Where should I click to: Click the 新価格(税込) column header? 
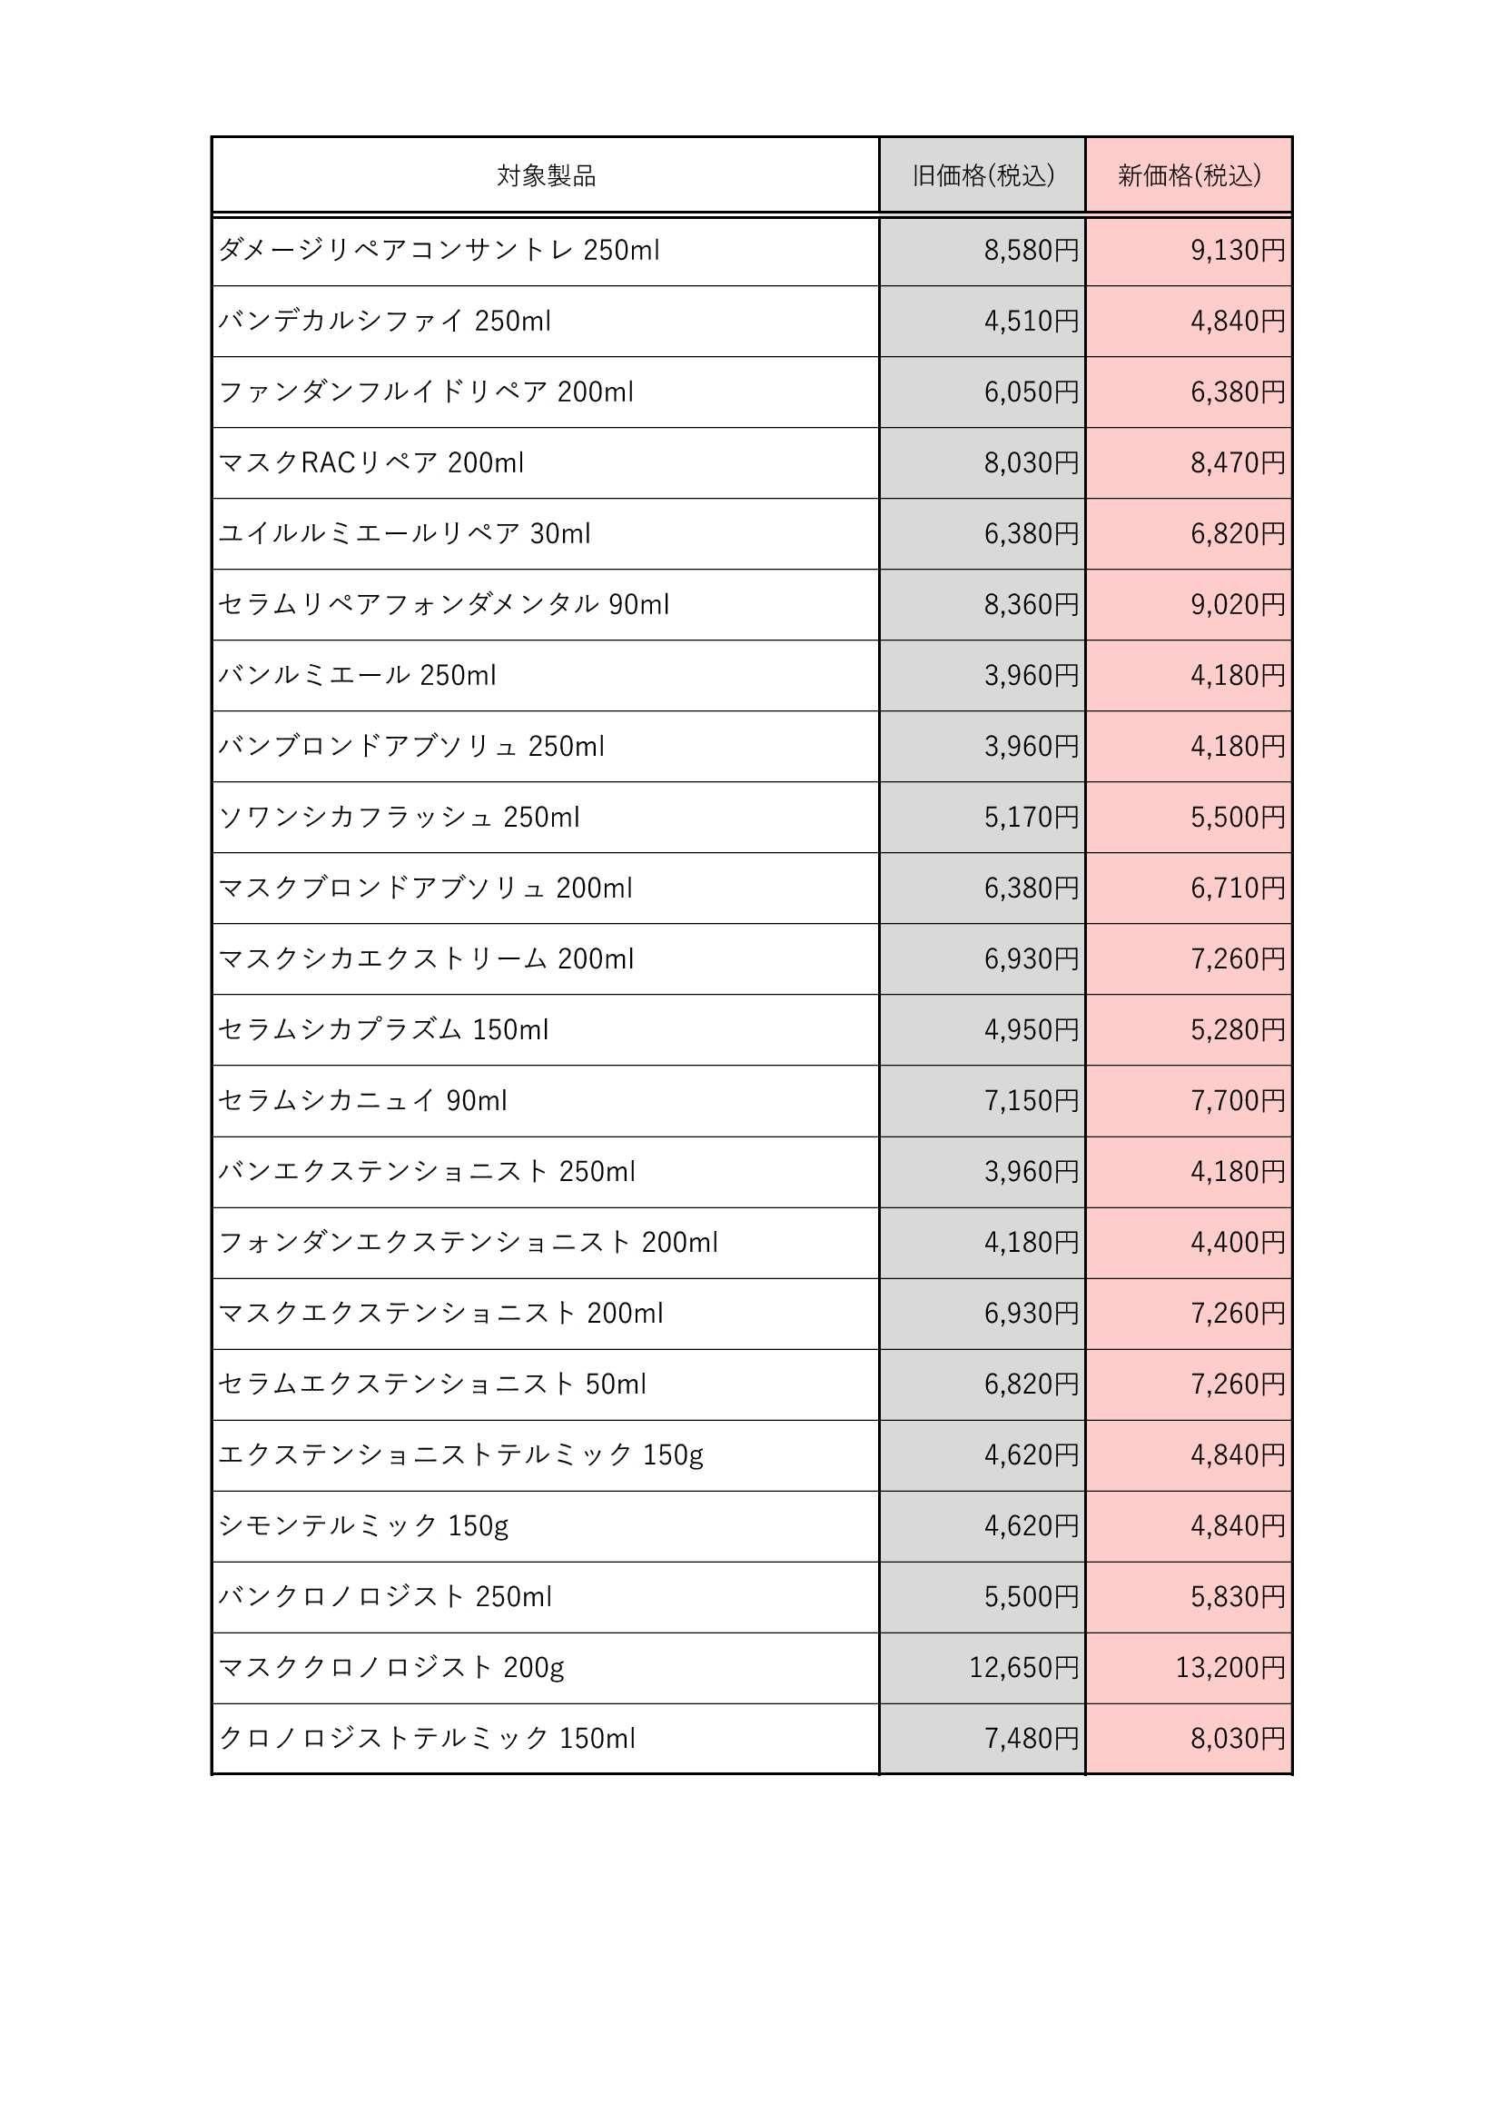1189,175
